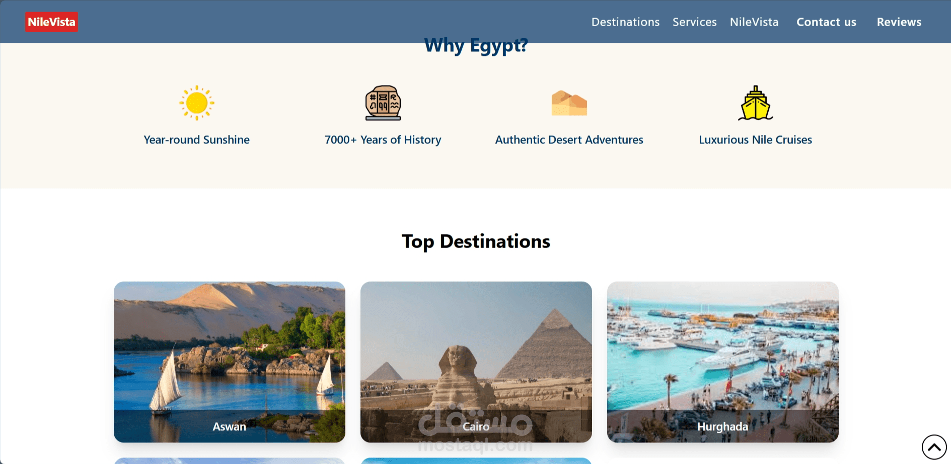
Task: Click the hieroglyph tablet history icon
Action: point(383,103)
